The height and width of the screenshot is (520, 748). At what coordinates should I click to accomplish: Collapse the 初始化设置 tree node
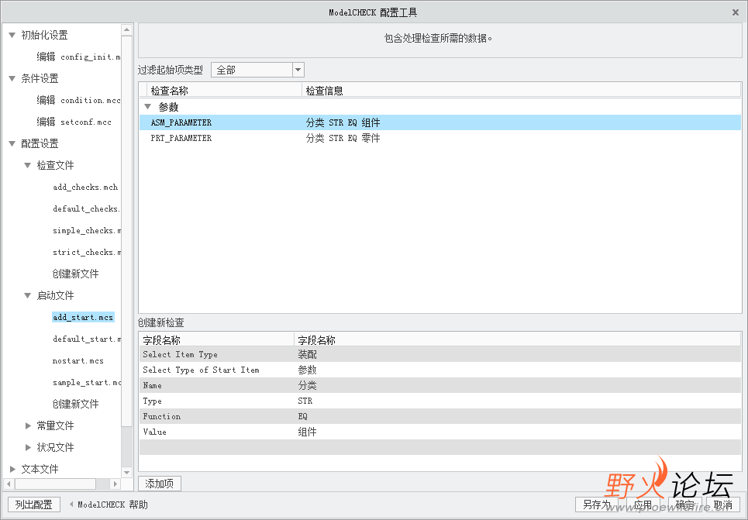pyautogui.click(x=12, y=36)
